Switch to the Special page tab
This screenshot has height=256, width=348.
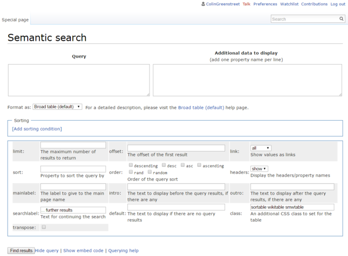(x=15, y=20)
